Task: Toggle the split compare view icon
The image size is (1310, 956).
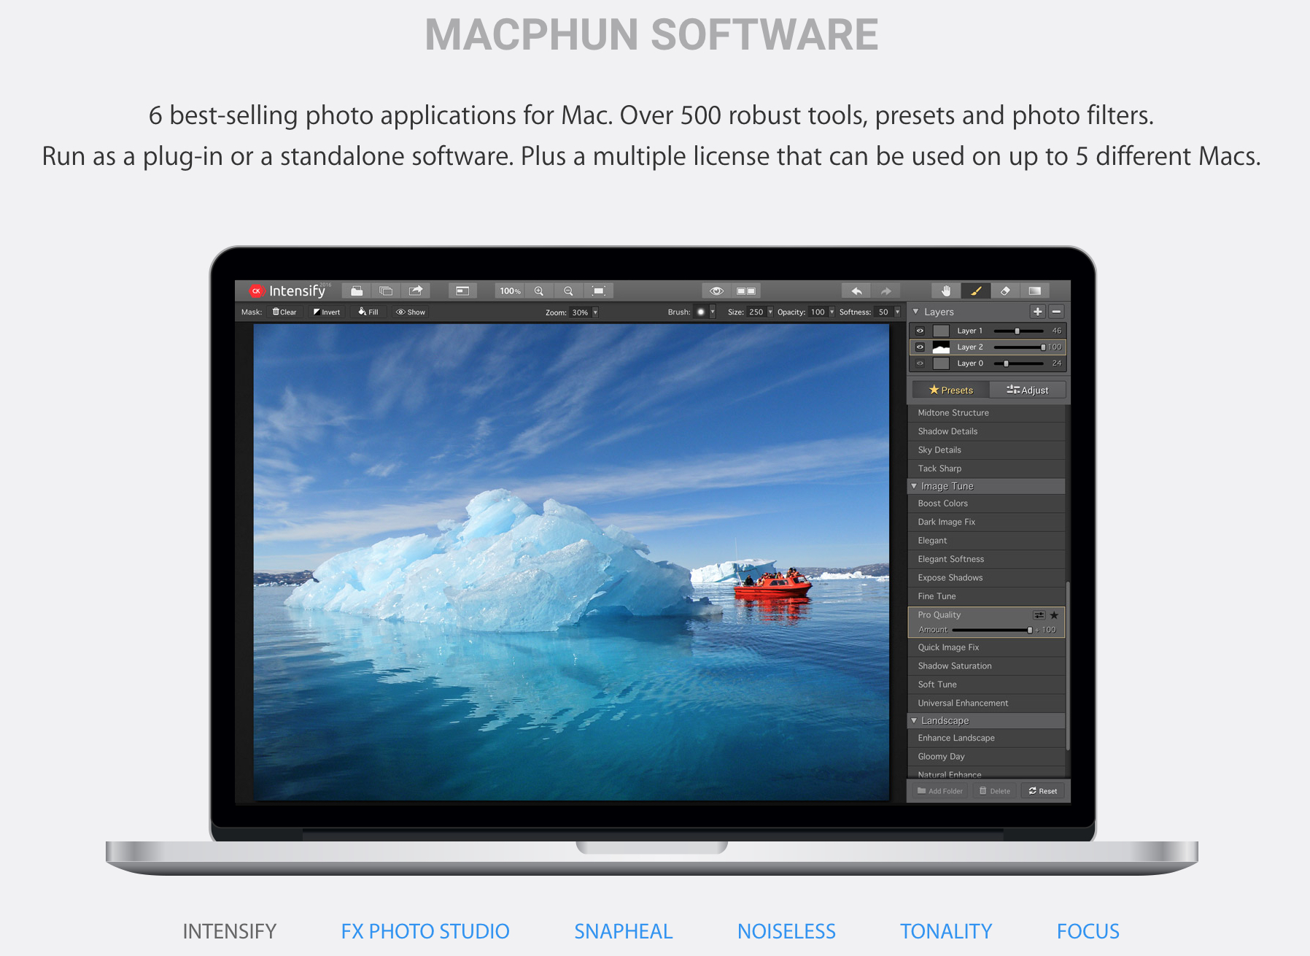Action: 746,290
